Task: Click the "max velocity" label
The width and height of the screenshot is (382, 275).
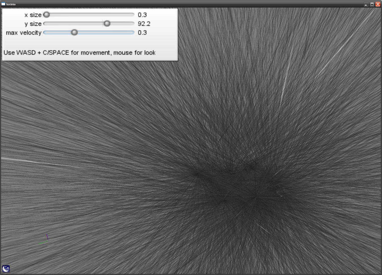Action: pos(24,33)
